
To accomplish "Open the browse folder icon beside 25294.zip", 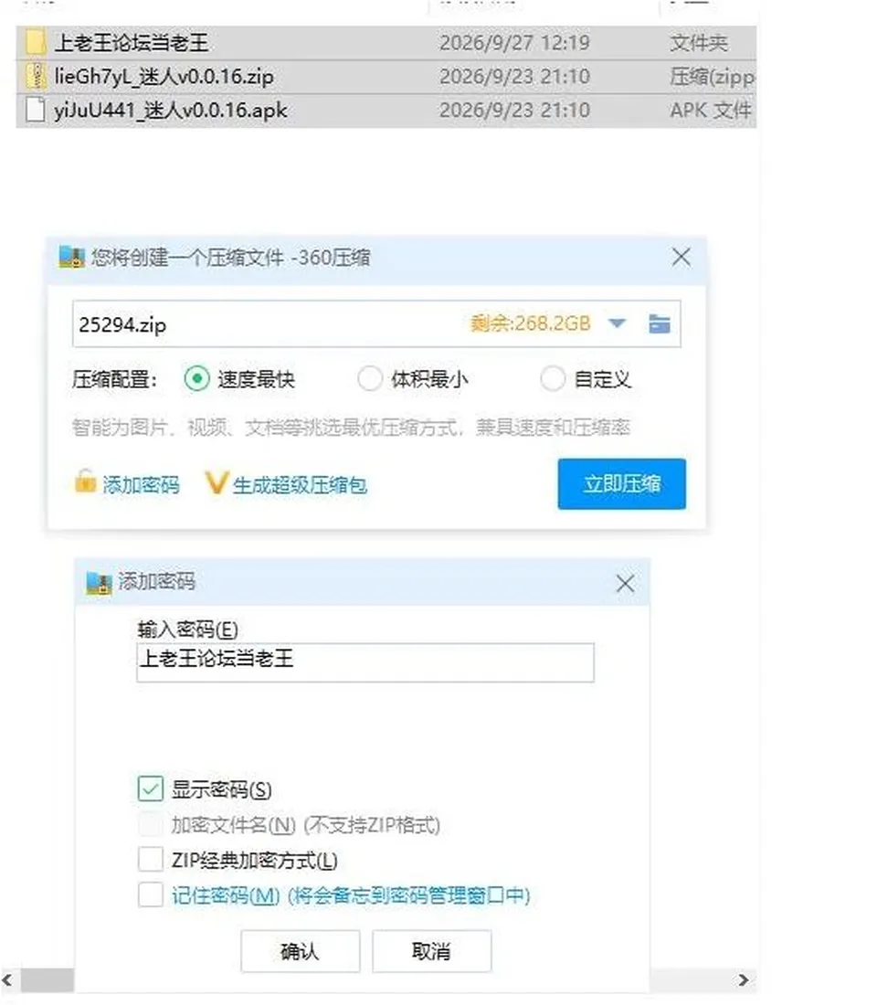I will coord(659,323).
